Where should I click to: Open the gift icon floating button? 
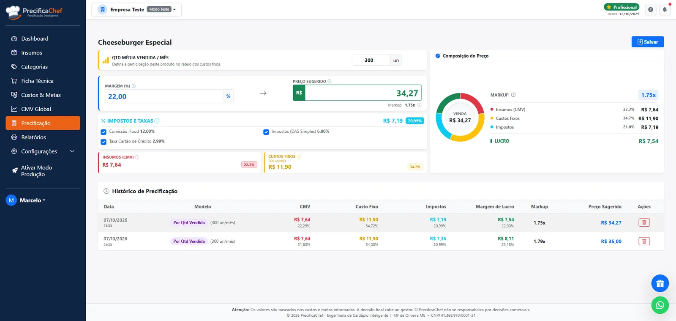click(660, 283)
